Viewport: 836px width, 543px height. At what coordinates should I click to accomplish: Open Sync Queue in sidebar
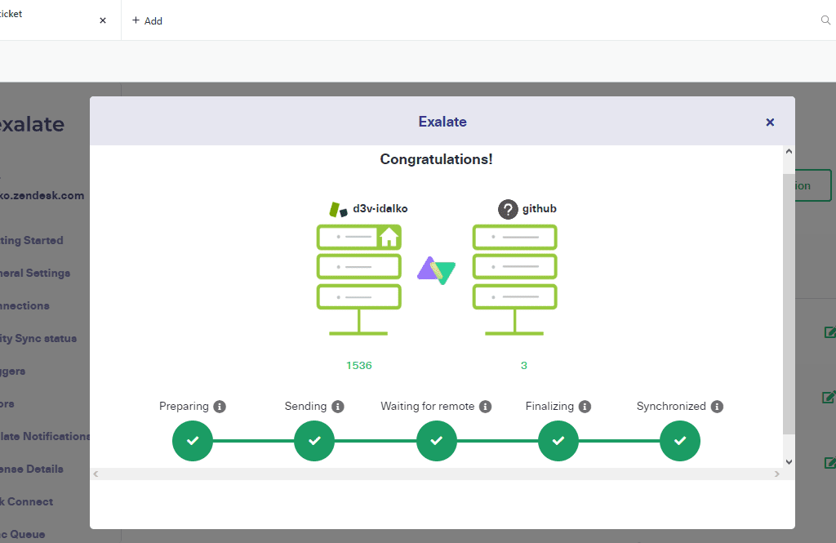coord(22,534)
